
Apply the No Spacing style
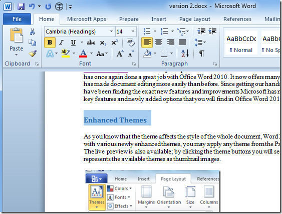[x=270, y=42]
